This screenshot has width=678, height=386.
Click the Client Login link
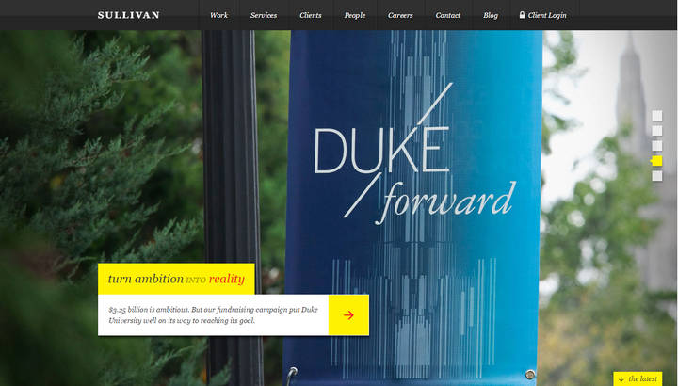tap(547, 16)
